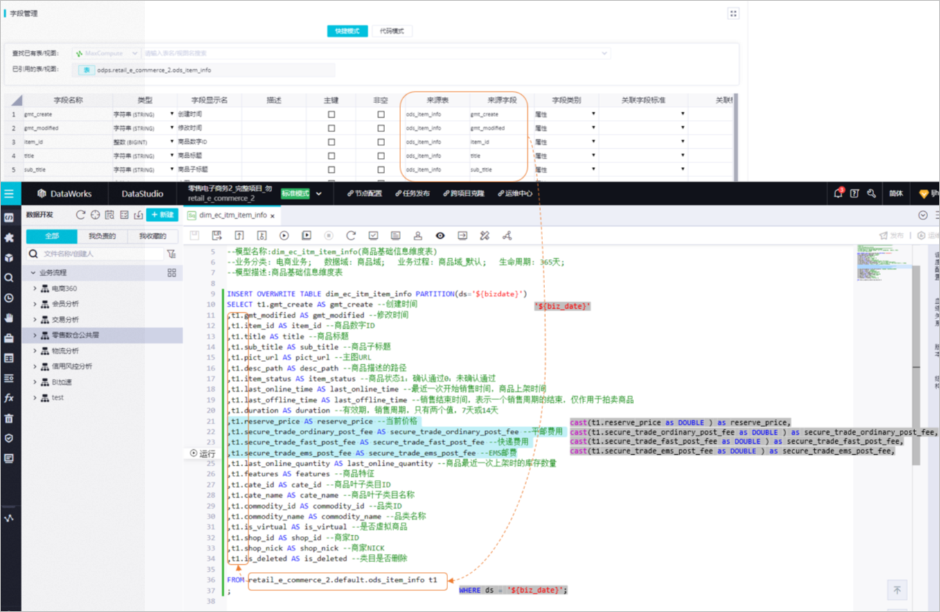Click the fullscreen icon of 字段管理 panel
Image resolution: width=940 pixels, height=612 pixels.
pos(734,13)
